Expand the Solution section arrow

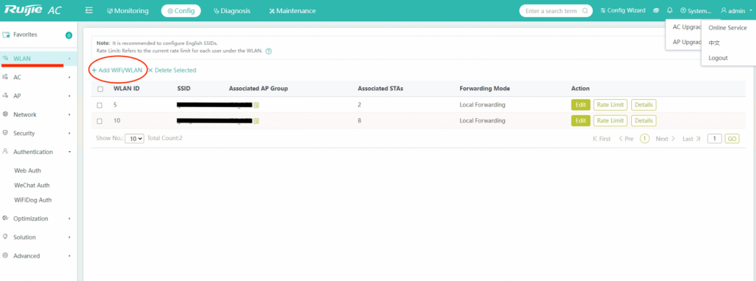point(70,237)
